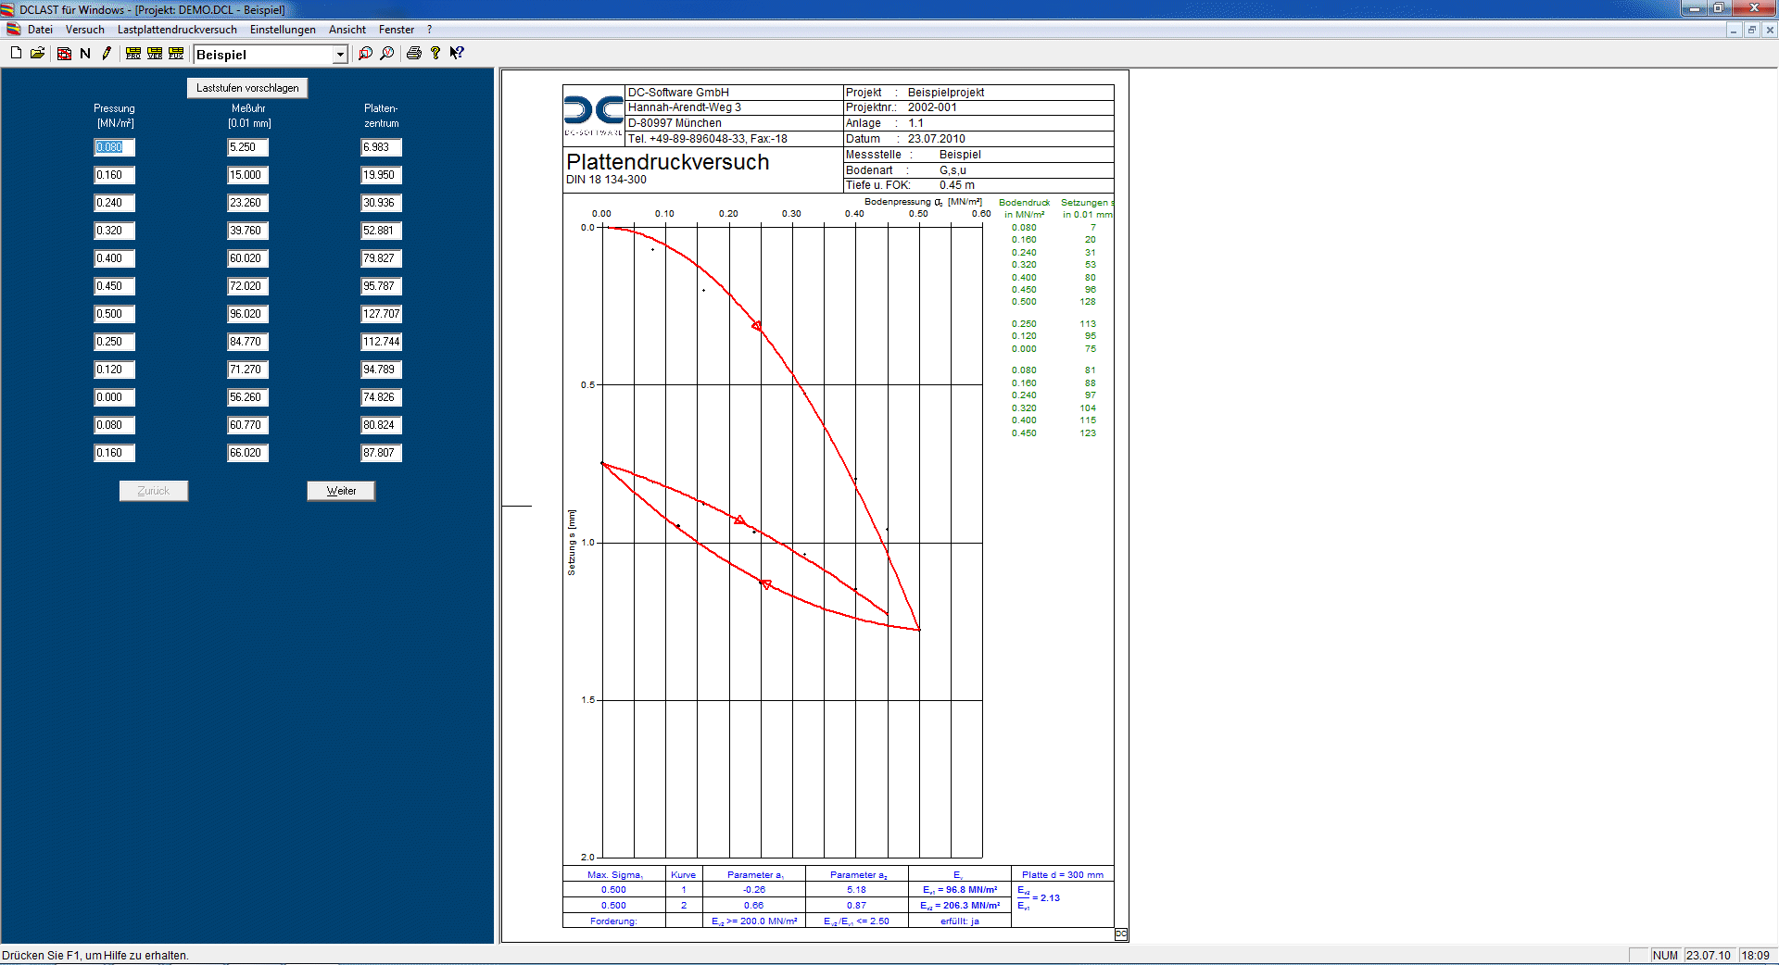Click the zoom window magnifier icon

[x=365, y=53]
